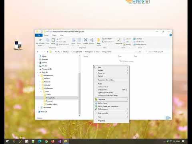Click the Visual Studio icon in taskbar

click(59, 141)
